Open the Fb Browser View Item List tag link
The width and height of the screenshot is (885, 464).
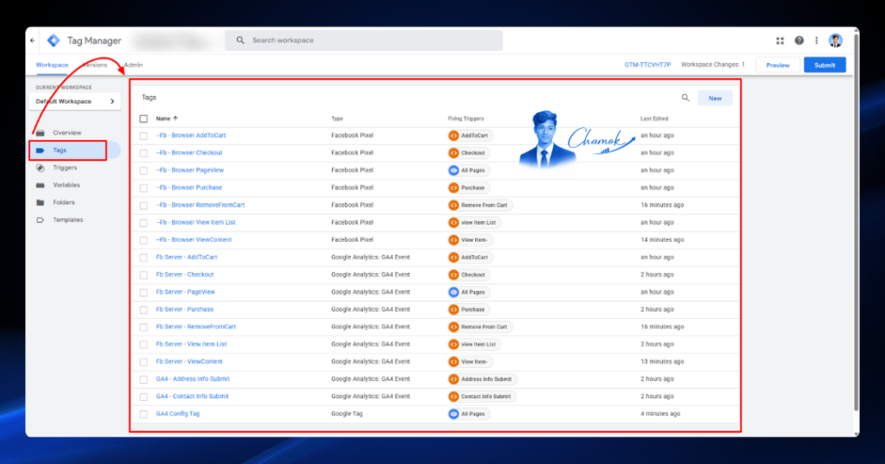coord(195,222)
